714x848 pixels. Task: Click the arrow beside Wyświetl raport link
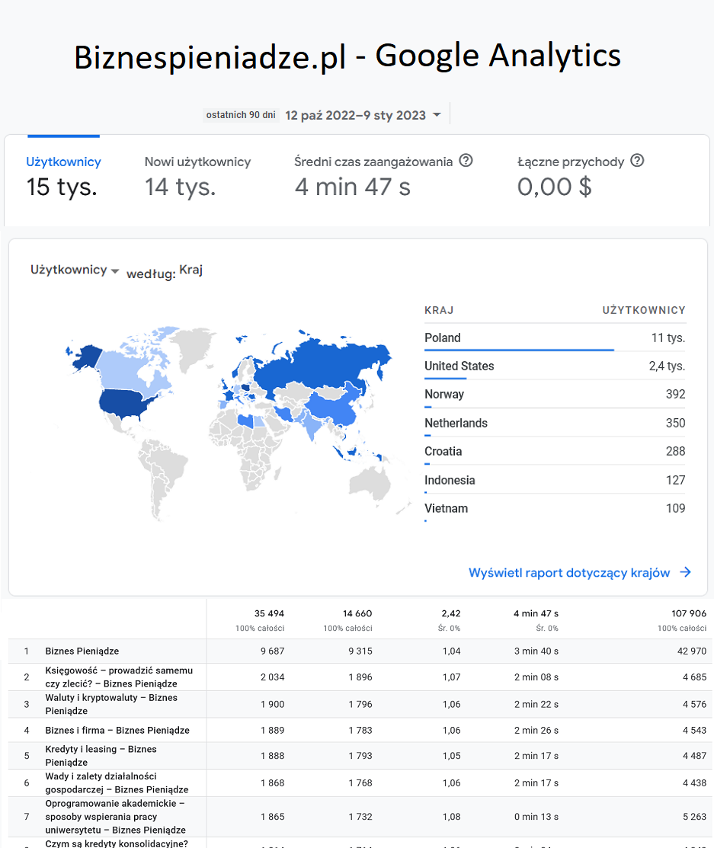point(685,572)
